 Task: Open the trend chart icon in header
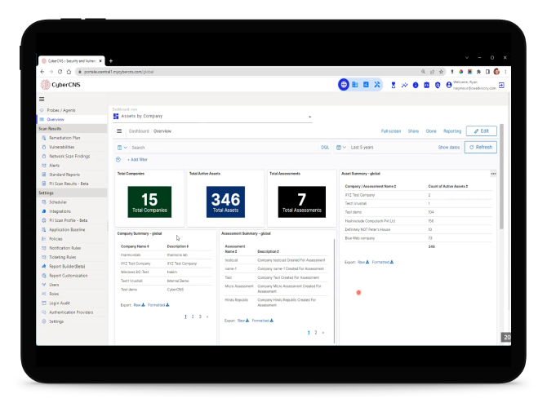coord(404,85)
